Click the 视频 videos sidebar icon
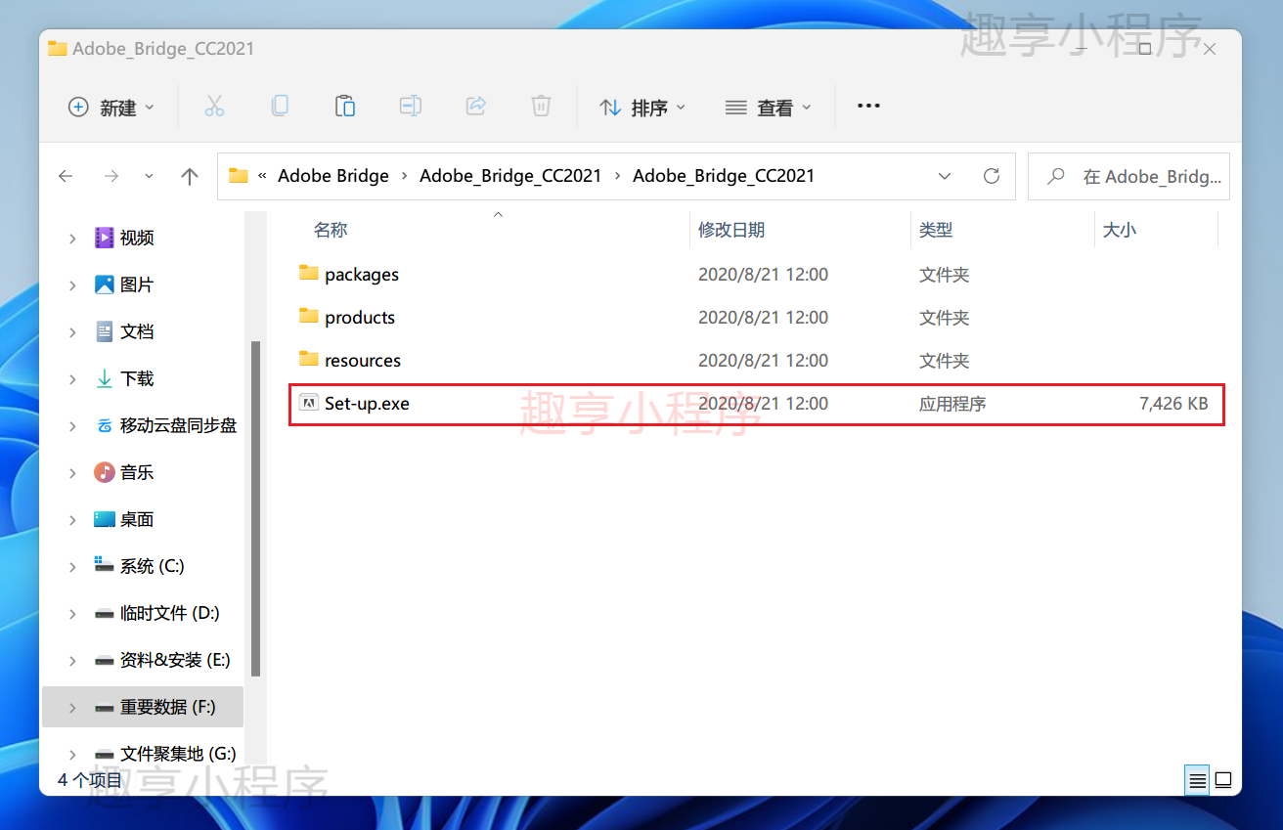This screenshot has height=830, width=1283. pos(105,238)
